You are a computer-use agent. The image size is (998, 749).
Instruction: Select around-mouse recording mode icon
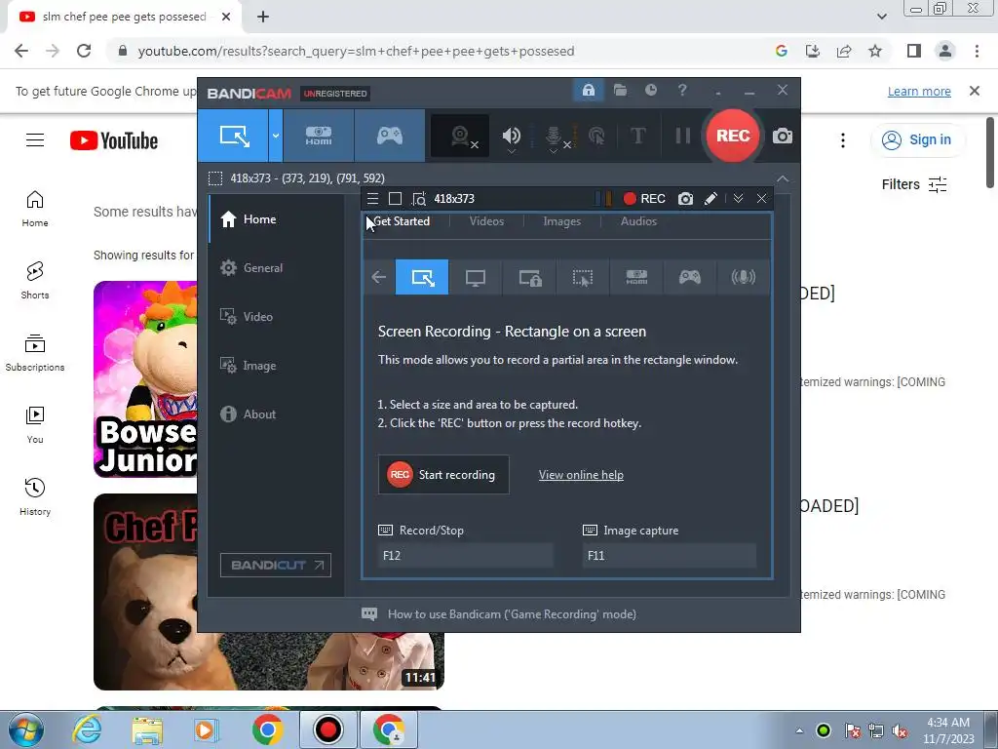pos(583,277)
